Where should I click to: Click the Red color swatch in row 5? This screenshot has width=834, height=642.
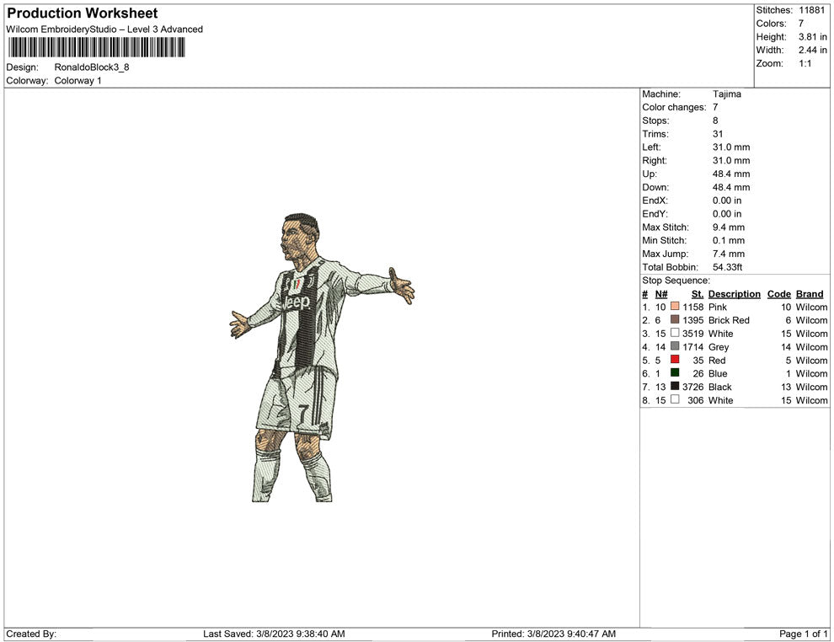tap(675, 360)
